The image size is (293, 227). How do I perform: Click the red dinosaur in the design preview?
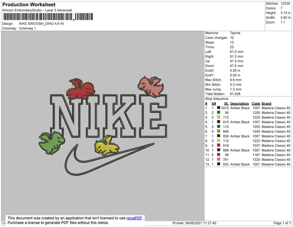point(81,89)
